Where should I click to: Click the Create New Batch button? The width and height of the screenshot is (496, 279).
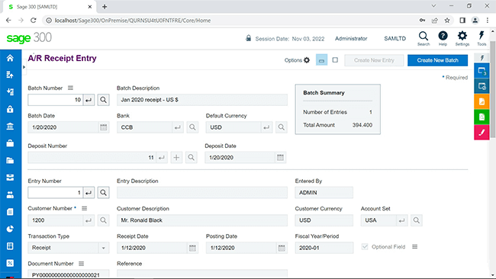click(437, 60)
